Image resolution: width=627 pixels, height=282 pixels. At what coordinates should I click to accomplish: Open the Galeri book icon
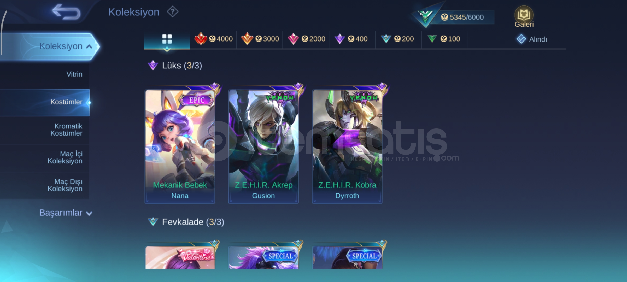524,16
